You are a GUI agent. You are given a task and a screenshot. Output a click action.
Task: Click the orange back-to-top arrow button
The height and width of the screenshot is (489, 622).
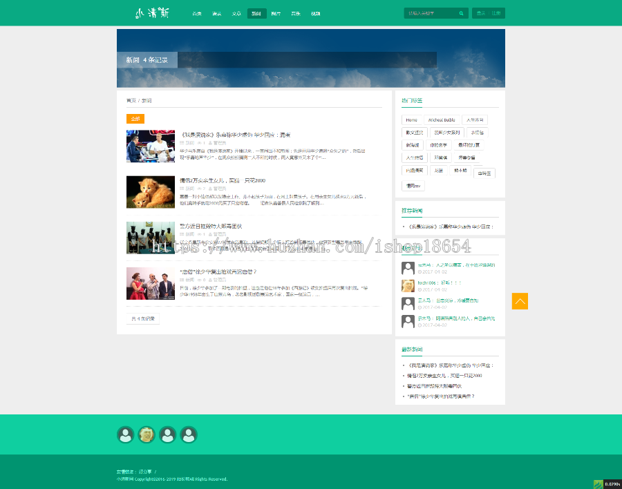520,301
